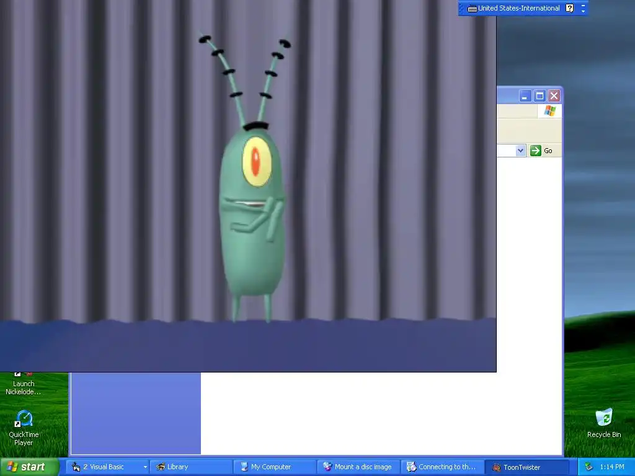Viewport: 635px width, 476px height.
Task: Open the Windows Start menu
Action: 29,467
